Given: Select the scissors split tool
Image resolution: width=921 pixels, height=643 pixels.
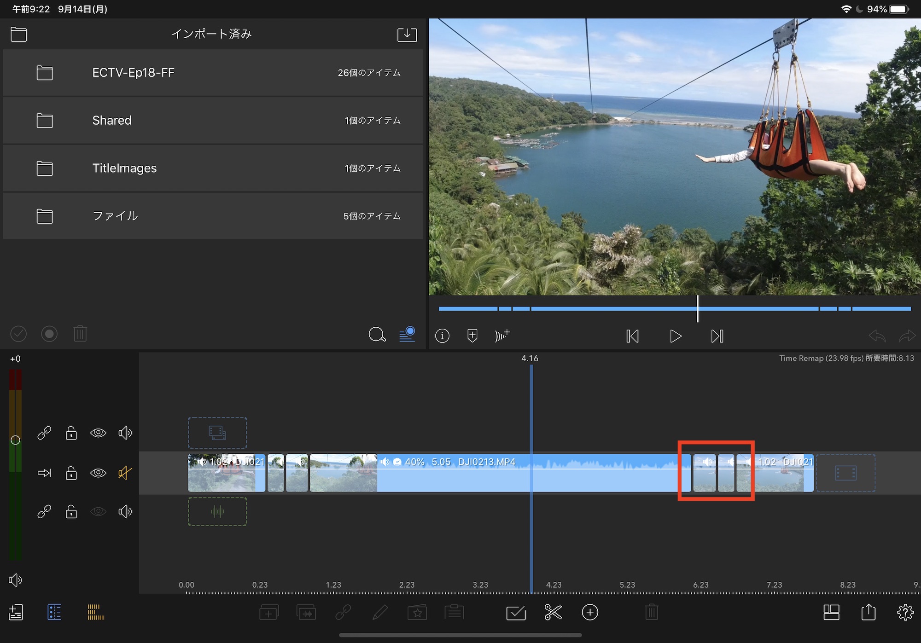Looking at the screenshot, I should click(x=553, y=612).
